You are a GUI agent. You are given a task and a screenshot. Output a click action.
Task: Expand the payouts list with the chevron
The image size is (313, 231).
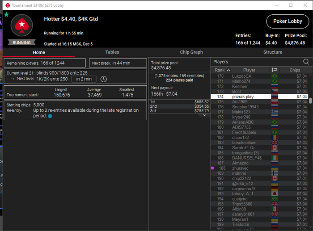click(x=205, y=115)
